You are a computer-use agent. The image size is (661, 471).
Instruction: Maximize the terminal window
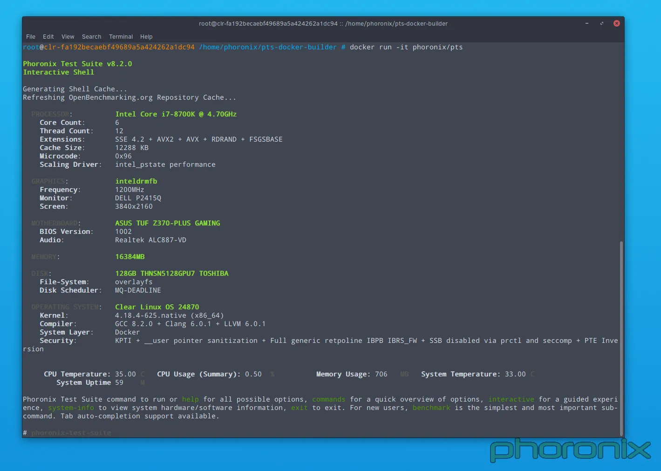602,23
